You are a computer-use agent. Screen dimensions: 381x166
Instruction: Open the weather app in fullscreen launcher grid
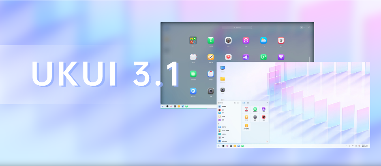coord(263,40)
